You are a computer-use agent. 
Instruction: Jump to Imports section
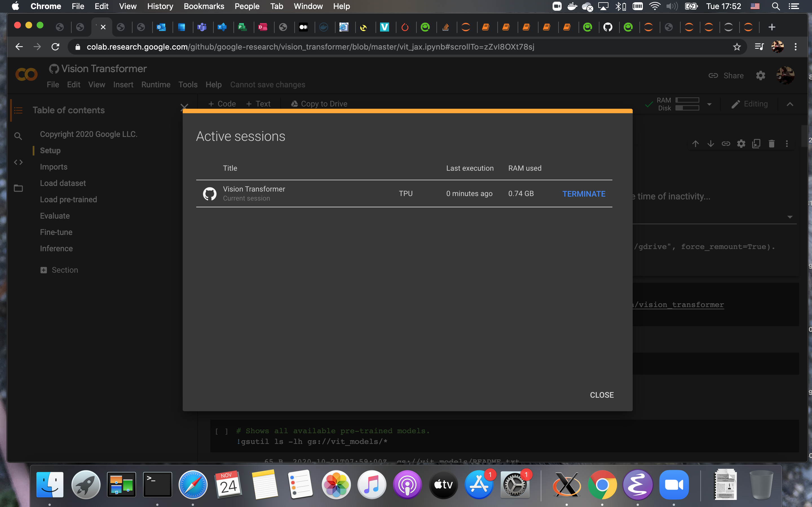point(54,167)
